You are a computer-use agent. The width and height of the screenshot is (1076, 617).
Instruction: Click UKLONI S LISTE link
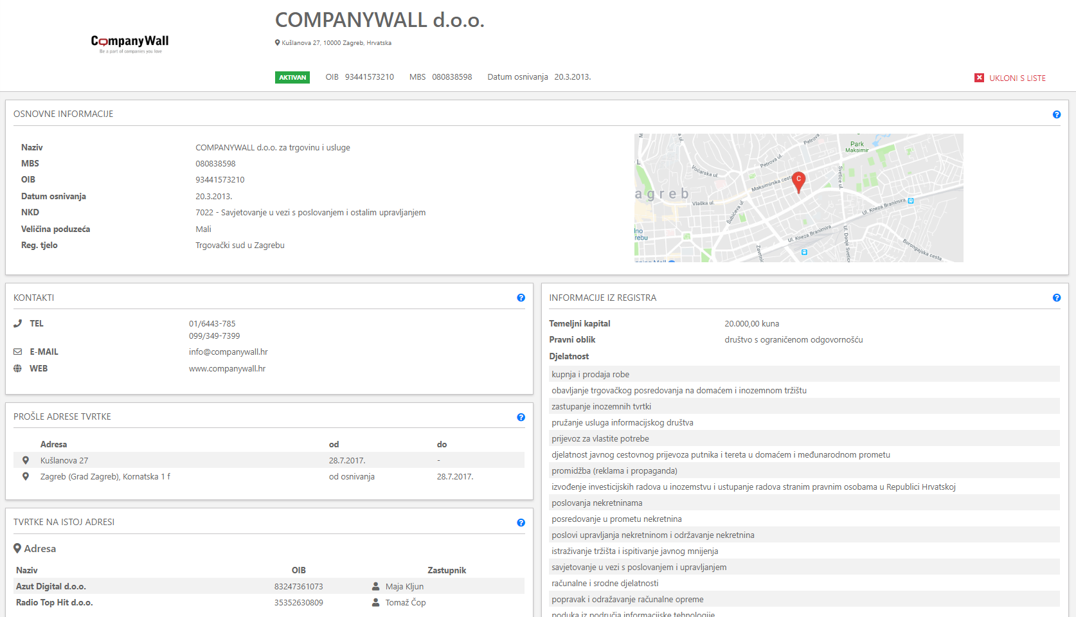[x=1017, y=78]
